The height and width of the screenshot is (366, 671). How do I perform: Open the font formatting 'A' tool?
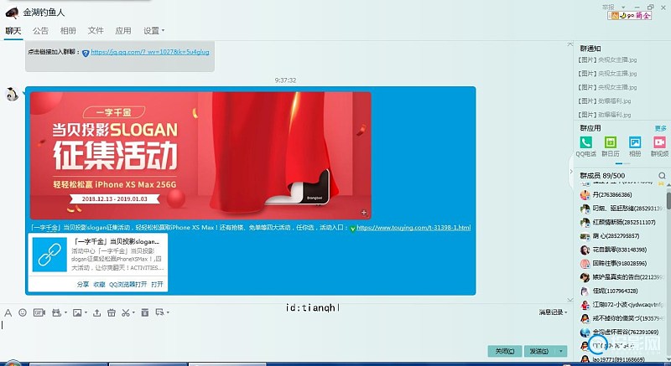(8, 313)
